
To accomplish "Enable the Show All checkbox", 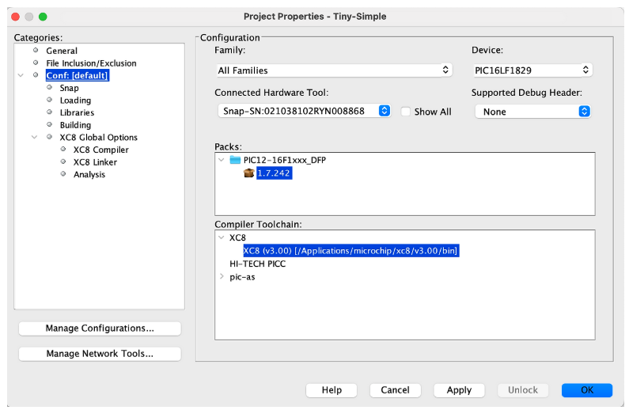I will 406,112.
